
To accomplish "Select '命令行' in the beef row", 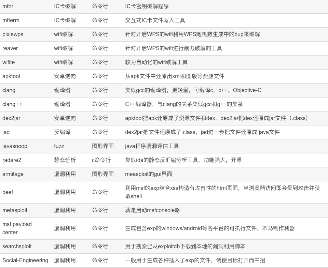I will coord(100,192).
